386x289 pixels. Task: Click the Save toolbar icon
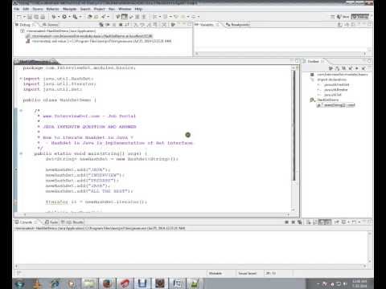30,17
